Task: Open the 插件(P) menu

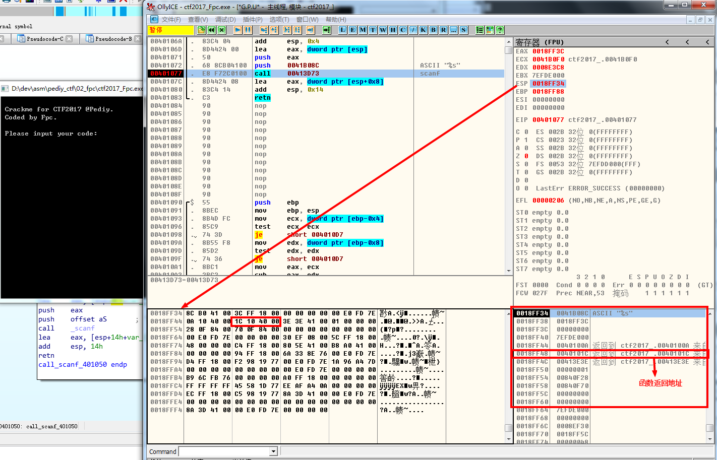Action: pyautogui.click(x=253, y=19)
